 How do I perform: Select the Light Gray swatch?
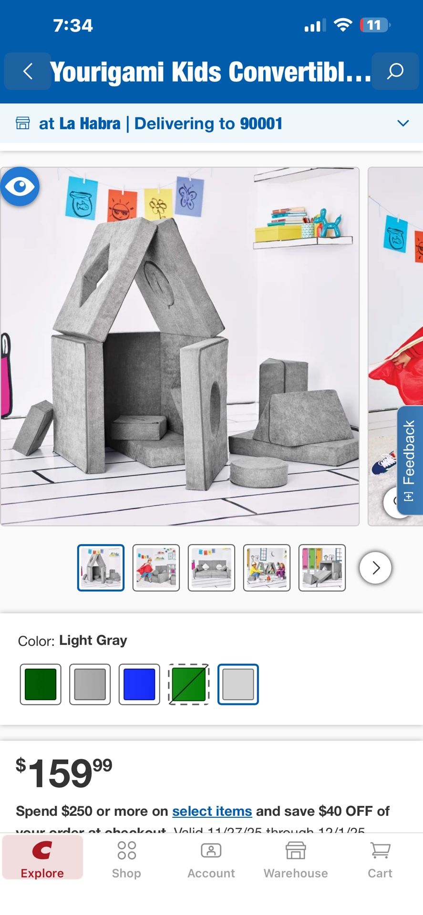238,684
